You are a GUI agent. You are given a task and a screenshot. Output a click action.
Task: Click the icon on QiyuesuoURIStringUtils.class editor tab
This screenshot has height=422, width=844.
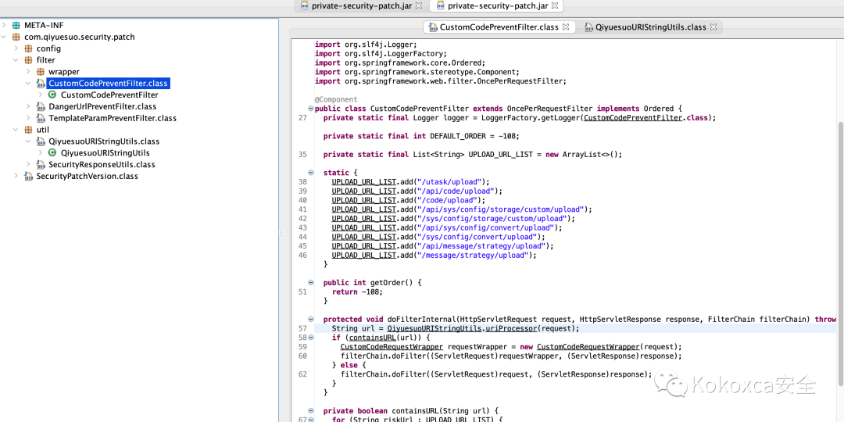click(x=588, y=27)
